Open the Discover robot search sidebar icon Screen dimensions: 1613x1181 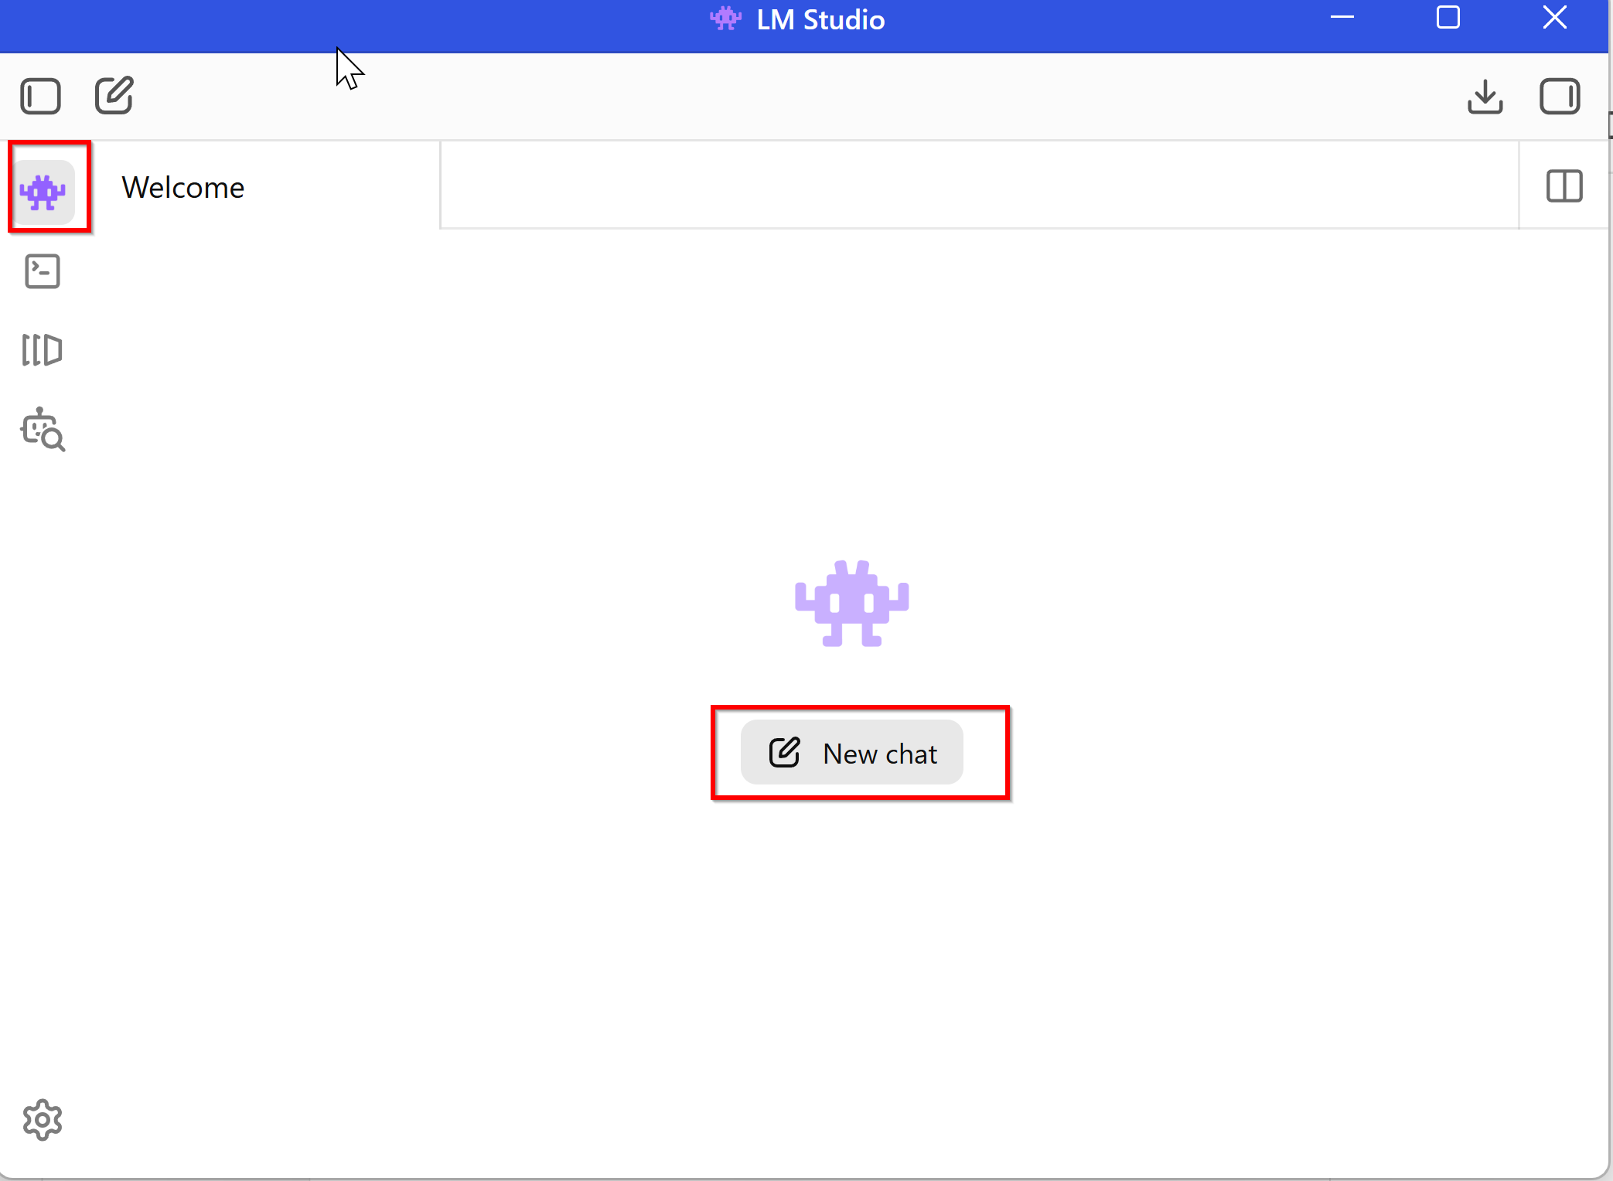click(43, 430)
